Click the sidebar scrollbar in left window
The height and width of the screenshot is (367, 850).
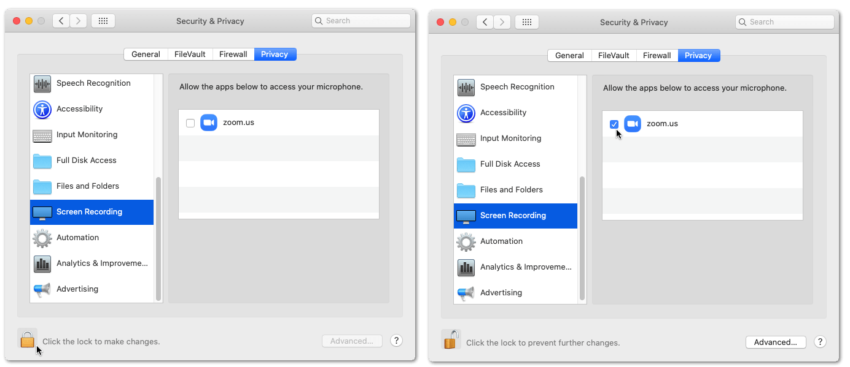(x=158, y=239)
